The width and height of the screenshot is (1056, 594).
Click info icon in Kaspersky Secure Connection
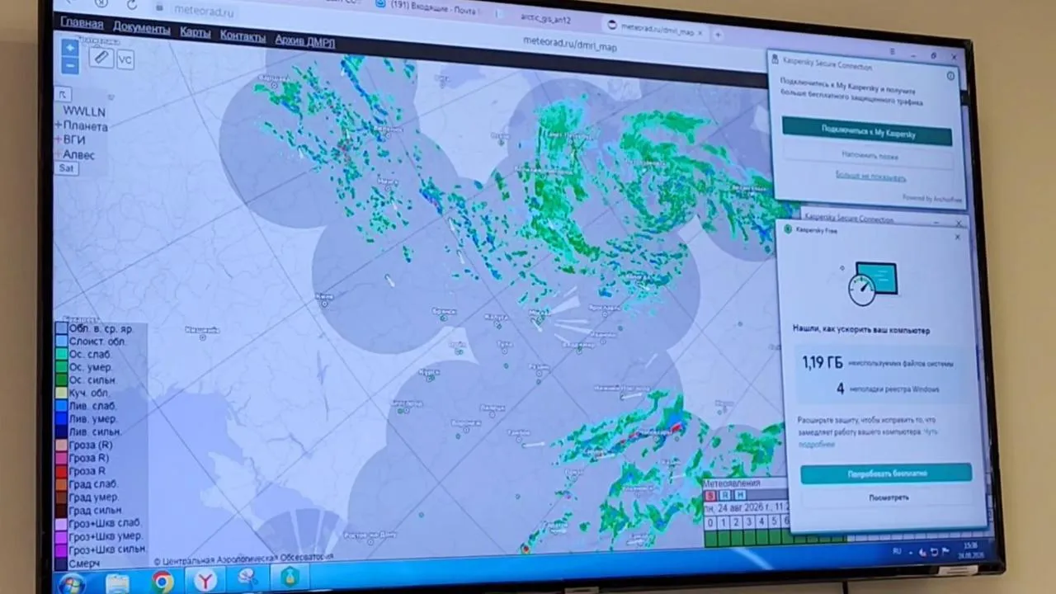pyautogui.click(x=950, y=76)
